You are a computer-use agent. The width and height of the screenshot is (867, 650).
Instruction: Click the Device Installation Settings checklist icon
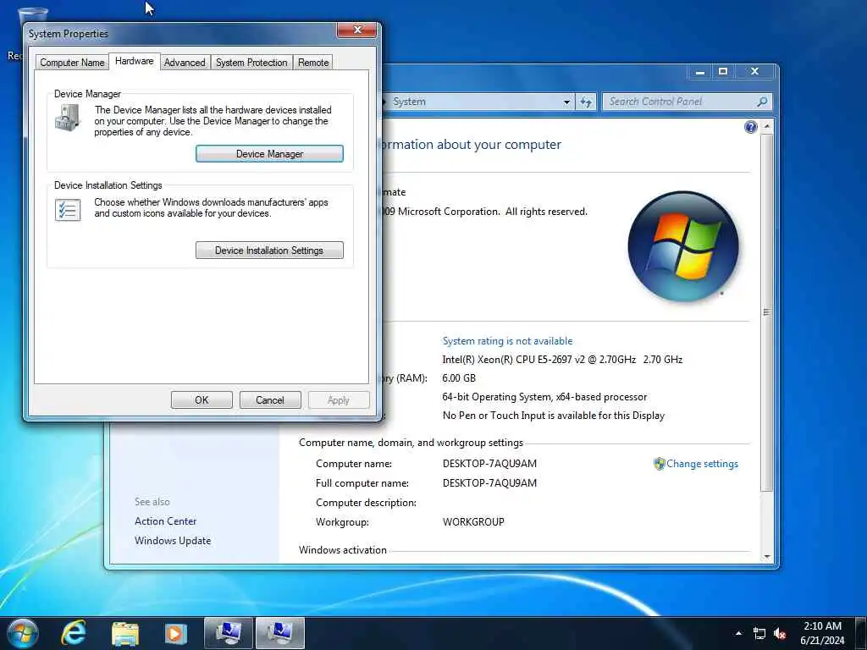[x=68, y=210]
